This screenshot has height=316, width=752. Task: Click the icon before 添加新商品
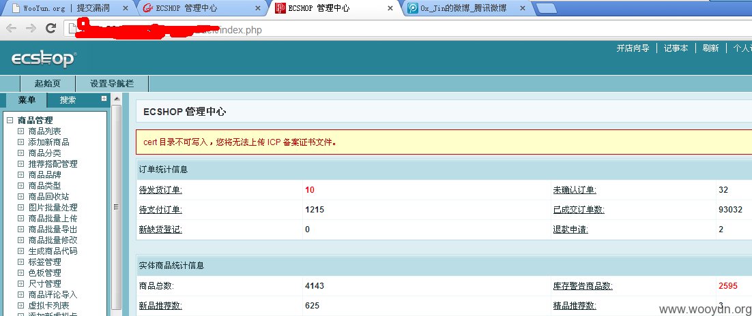pos(20,142)
